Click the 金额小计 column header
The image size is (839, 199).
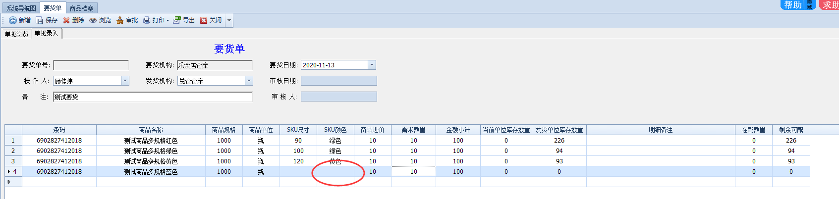(458, 130)
